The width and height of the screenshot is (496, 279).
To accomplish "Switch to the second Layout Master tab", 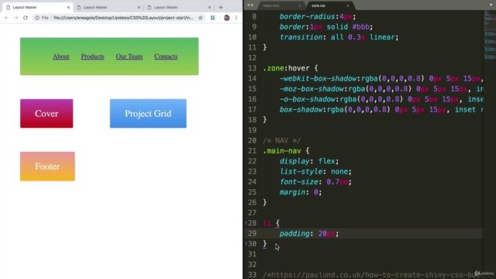I will (108, 7).
